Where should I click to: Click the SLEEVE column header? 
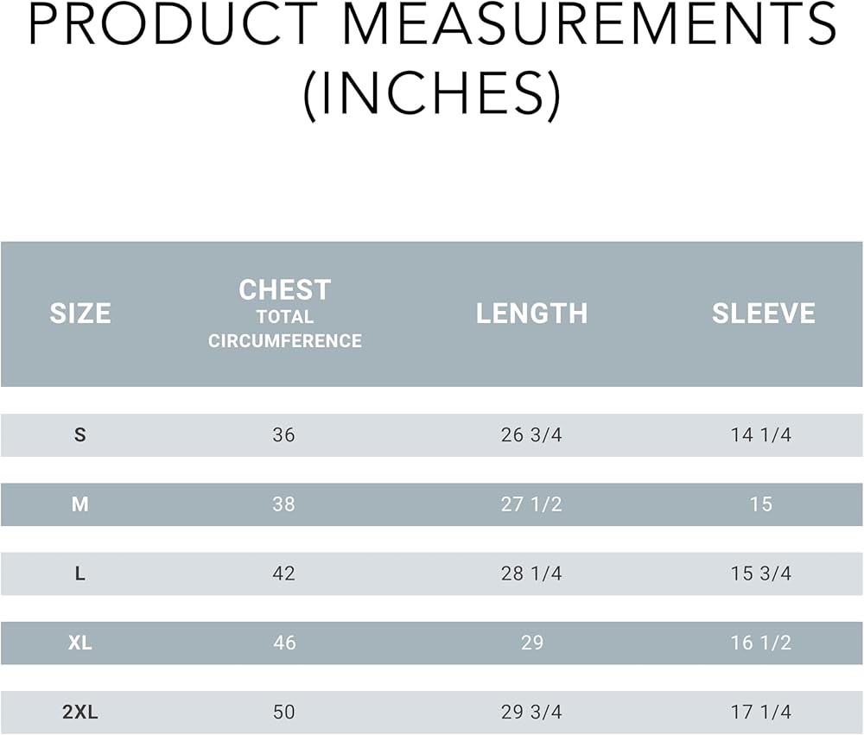[763, 313]
